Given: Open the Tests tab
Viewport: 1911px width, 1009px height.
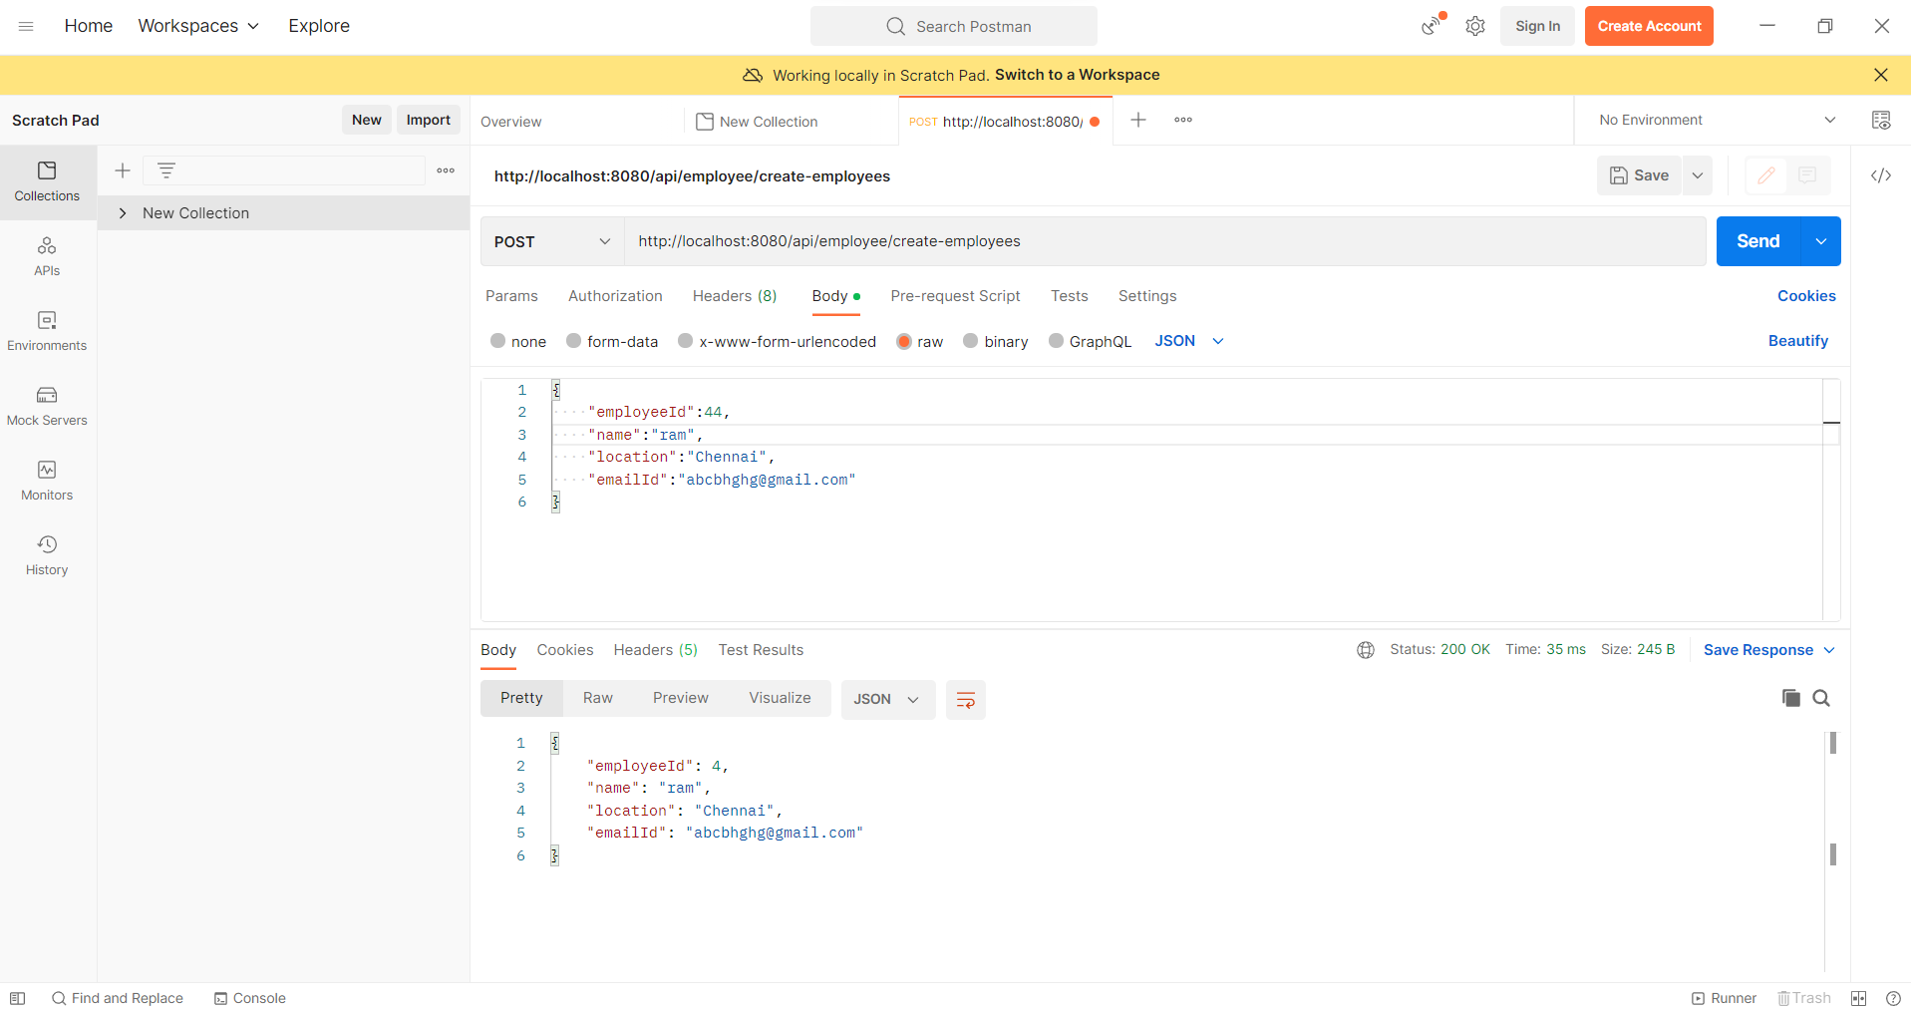Looking at the screenshot, I should pos(1069,296).
